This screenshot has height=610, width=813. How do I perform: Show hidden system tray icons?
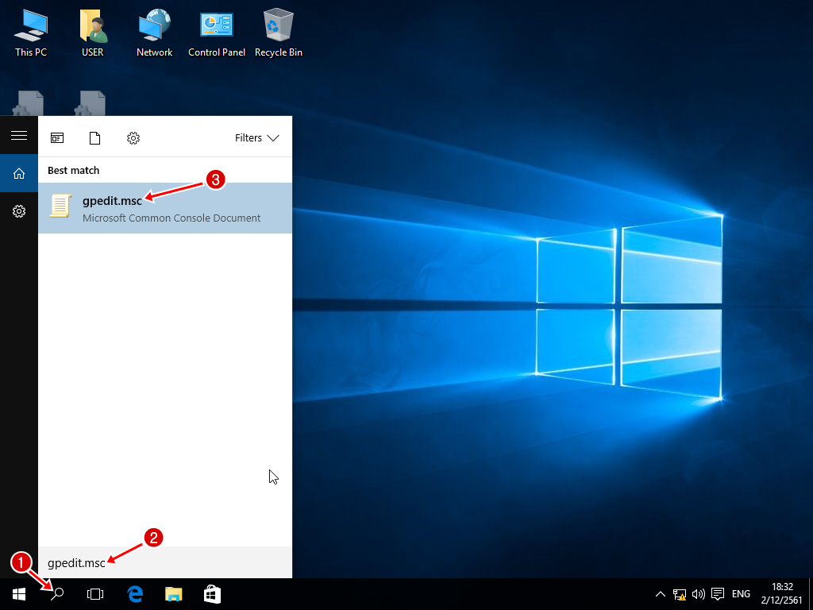tap(660, 594)
